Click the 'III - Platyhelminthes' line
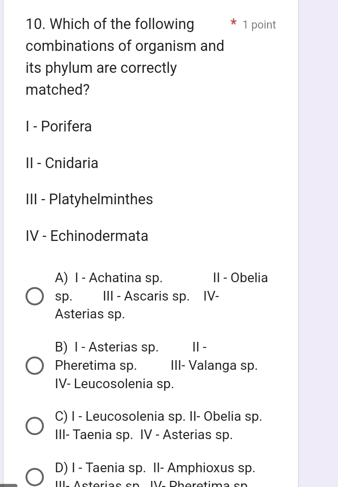Screen dimensions: 338x487 [x=89, y=200]
